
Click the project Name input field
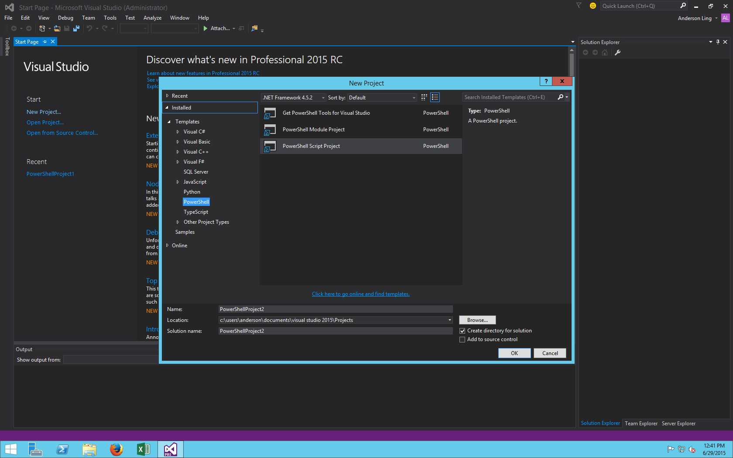click(x=336, y=309)
